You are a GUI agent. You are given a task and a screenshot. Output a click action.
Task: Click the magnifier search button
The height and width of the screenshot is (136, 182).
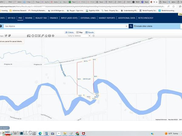coord(130,26)
